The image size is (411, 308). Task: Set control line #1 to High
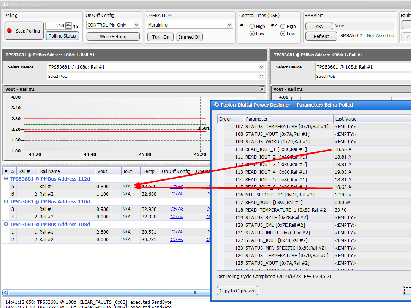pos(252,27)
